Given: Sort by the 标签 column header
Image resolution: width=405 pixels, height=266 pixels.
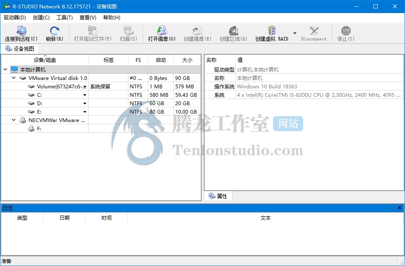Looking at the screenshot, I should (x=109, y=60).
